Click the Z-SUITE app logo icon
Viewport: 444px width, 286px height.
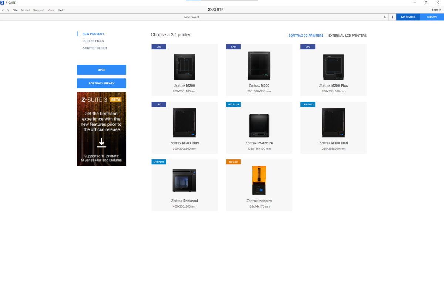coord(3,3)
